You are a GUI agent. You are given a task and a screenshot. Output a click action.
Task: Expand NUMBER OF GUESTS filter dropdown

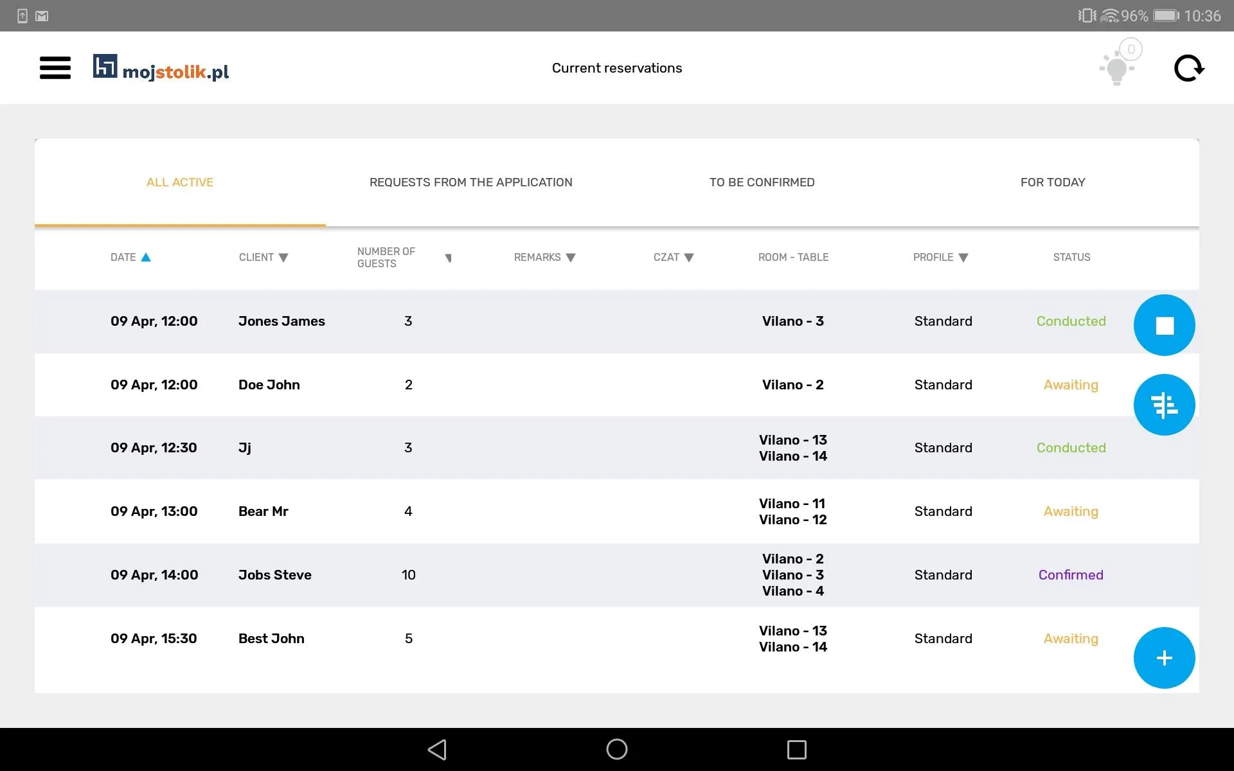click(x=448, y=258)
